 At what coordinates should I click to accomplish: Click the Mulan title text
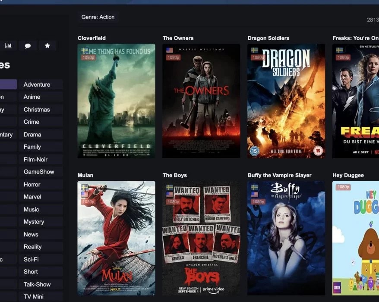[x=85, y=176]
